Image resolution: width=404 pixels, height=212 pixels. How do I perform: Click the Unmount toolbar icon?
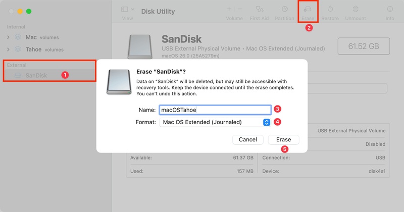356,10
